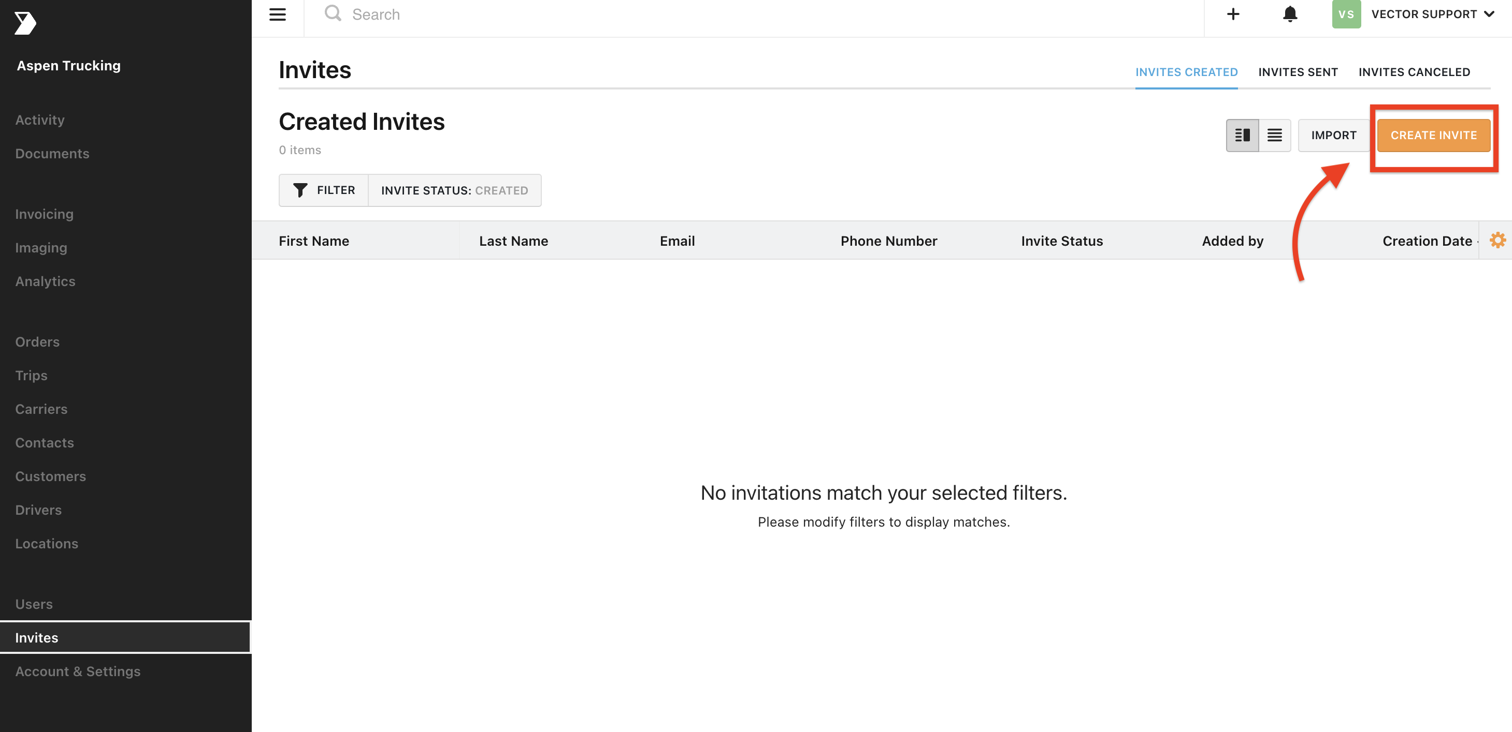
Task: Go to Imaging in sidebar
Action: click(x=41, y=248)
